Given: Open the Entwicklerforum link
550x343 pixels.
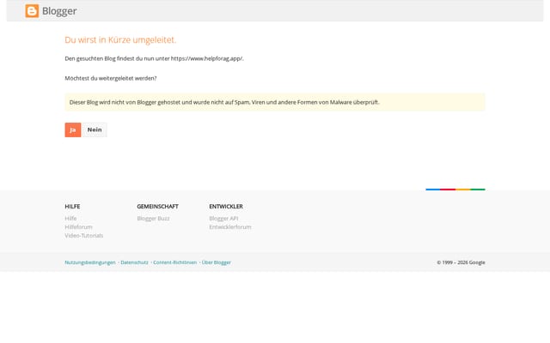Looking at the screenshot, I should tap(230, 226).
